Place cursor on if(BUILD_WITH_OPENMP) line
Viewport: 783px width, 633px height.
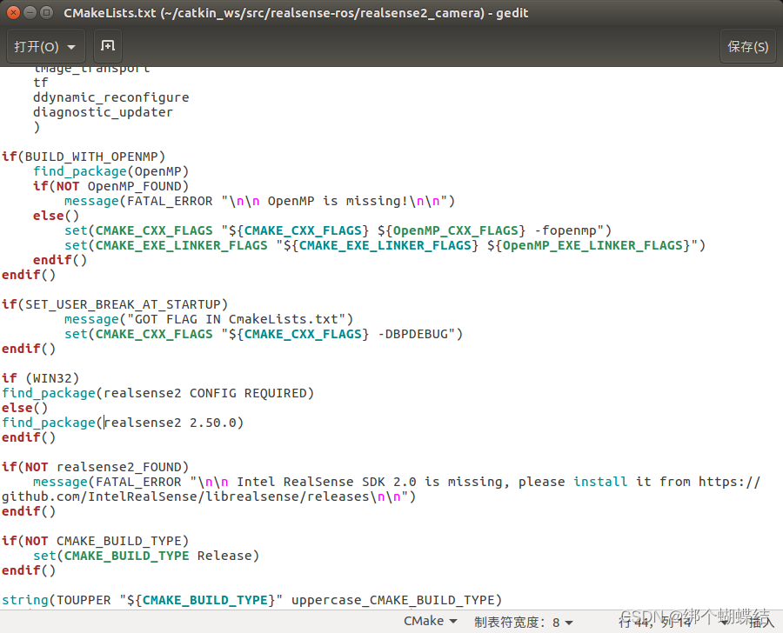coord(84,157)
